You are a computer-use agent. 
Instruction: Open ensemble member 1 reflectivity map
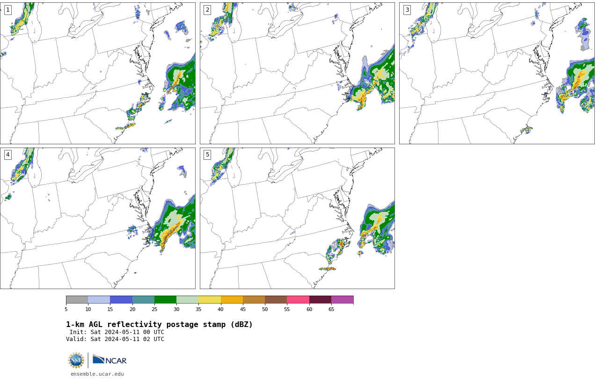98,73
